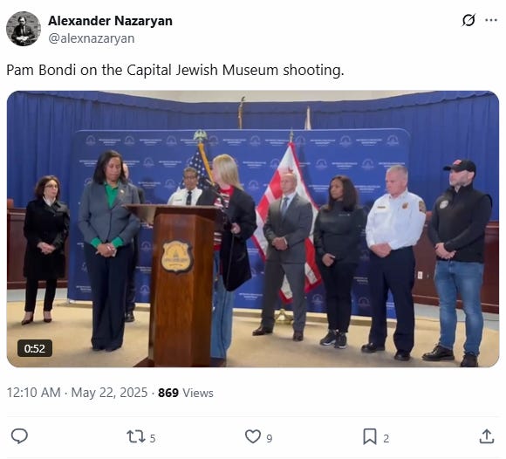Image resolution: width=506 pixels, height=459 pixels.
Task: Like the tweet with the heart icon
Action: [253, 436]
